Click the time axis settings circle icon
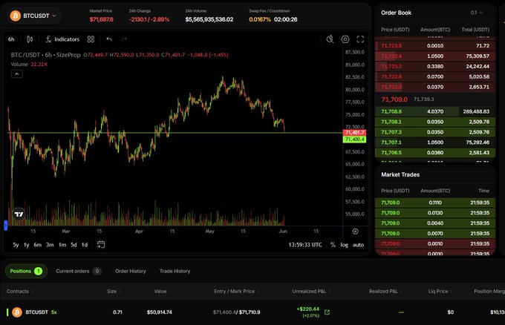This screenshot has width=505, height=325. [355, 232]
